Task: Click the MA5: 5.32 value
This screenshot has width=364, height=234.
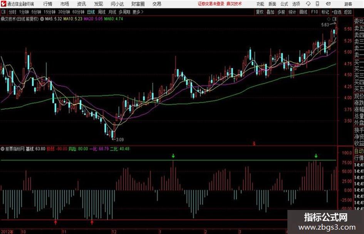Action: click(54, 19)
